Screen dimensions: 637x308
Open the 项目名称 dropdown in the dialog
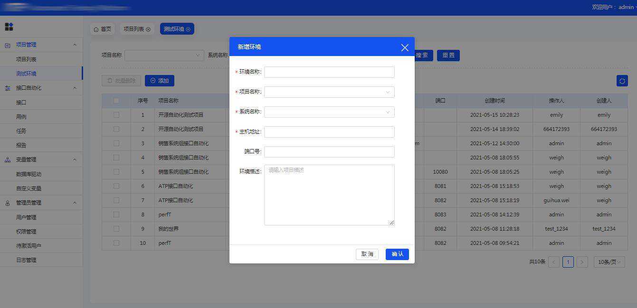click(x=329, y=92)
